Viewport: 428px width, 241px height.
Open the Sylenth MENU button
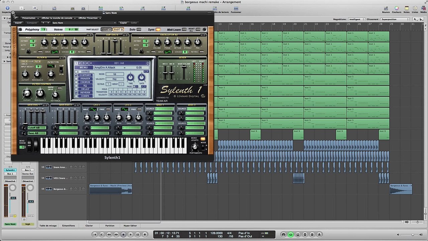(x=84, y=68)
